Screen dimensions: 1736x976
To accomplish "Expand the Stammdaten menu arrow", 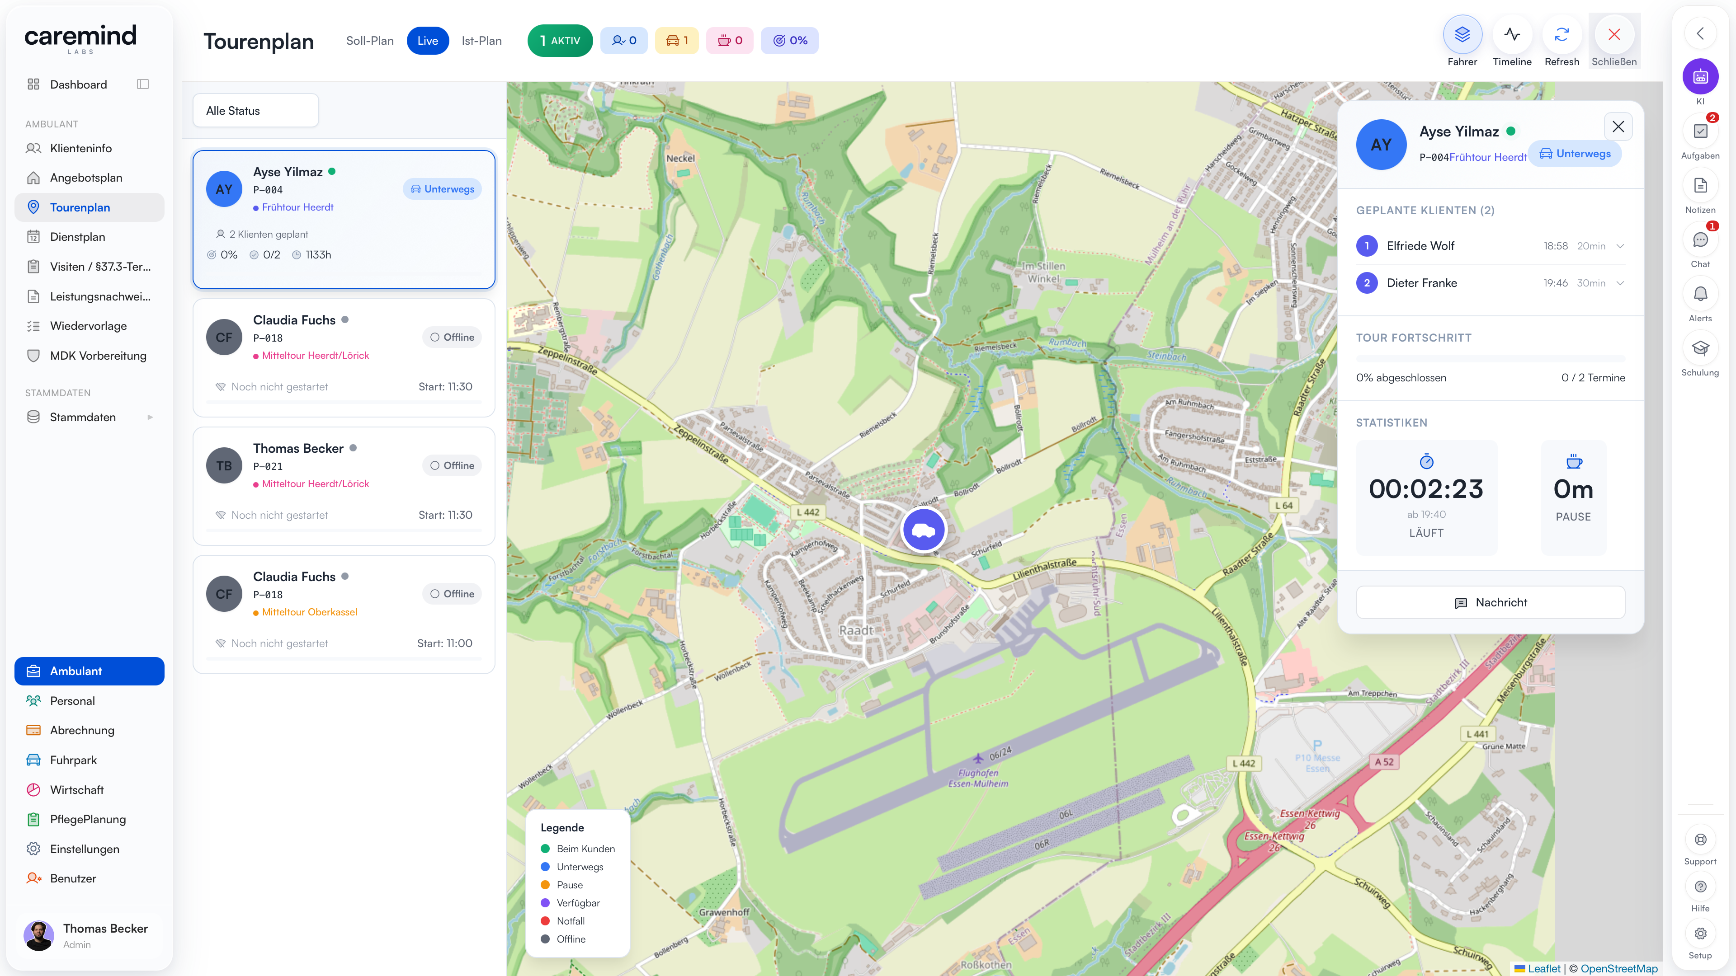I will tap(150, 417).
